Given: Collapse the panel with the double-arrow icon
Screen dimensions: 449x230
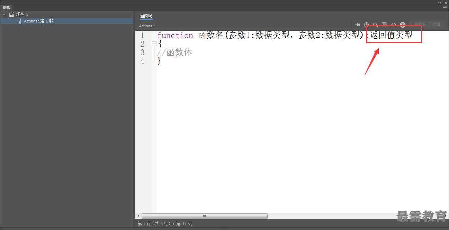Looking at the screenshot, I should 440,2.
